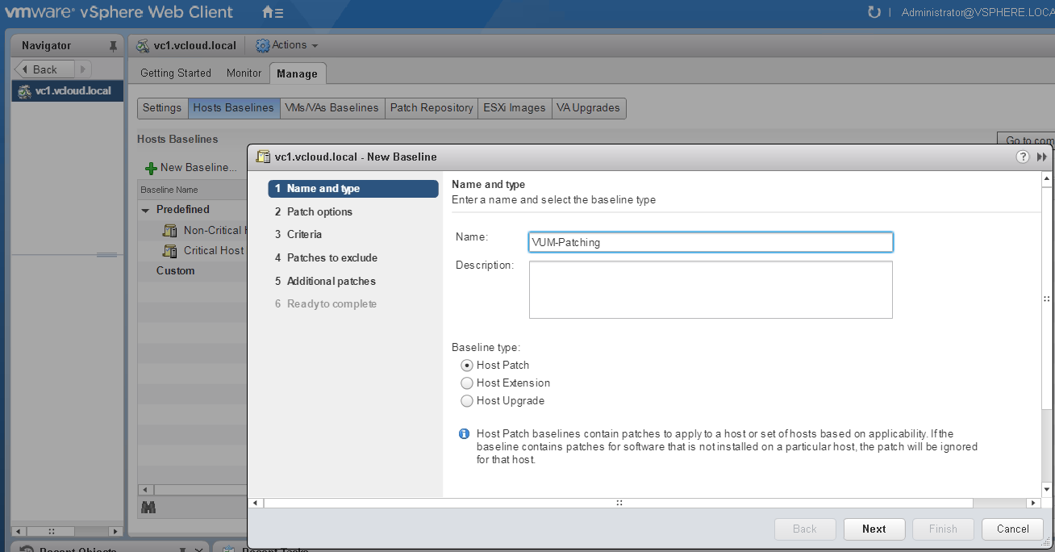Click the green plus New Baseline icon
The height and width of the screenshot is (552, 1055).
151,168
